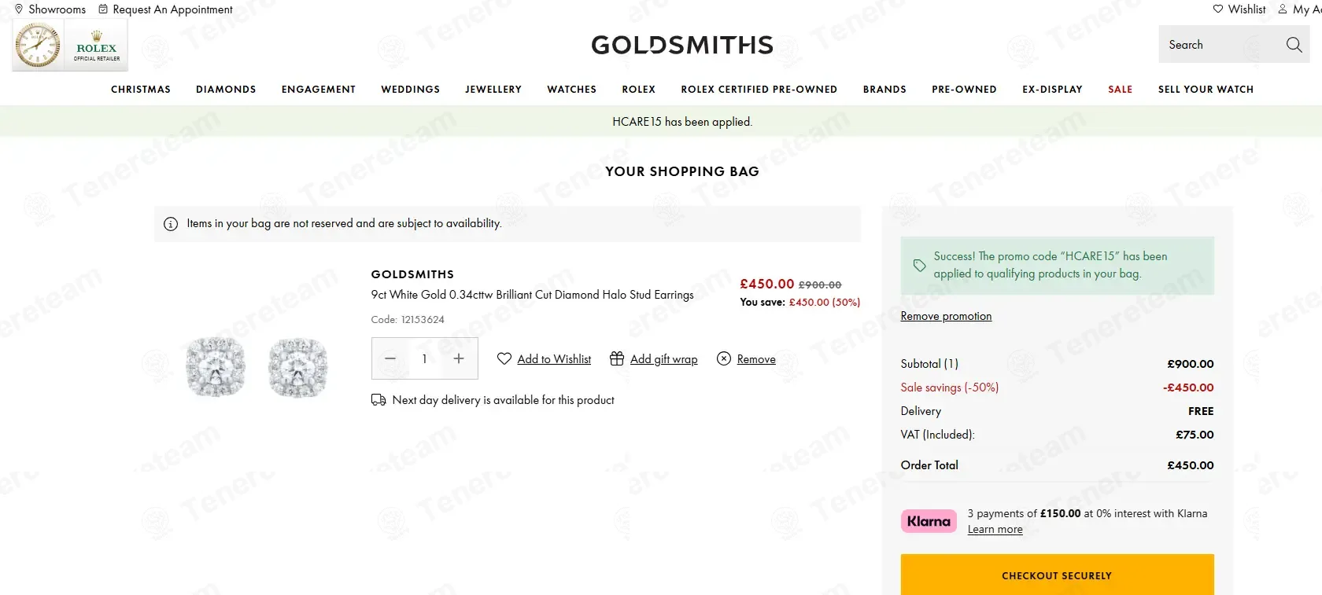Click the gift wrap present icon
The height and width of the screenshot is (595, 1322).
(x=617, y=358)
